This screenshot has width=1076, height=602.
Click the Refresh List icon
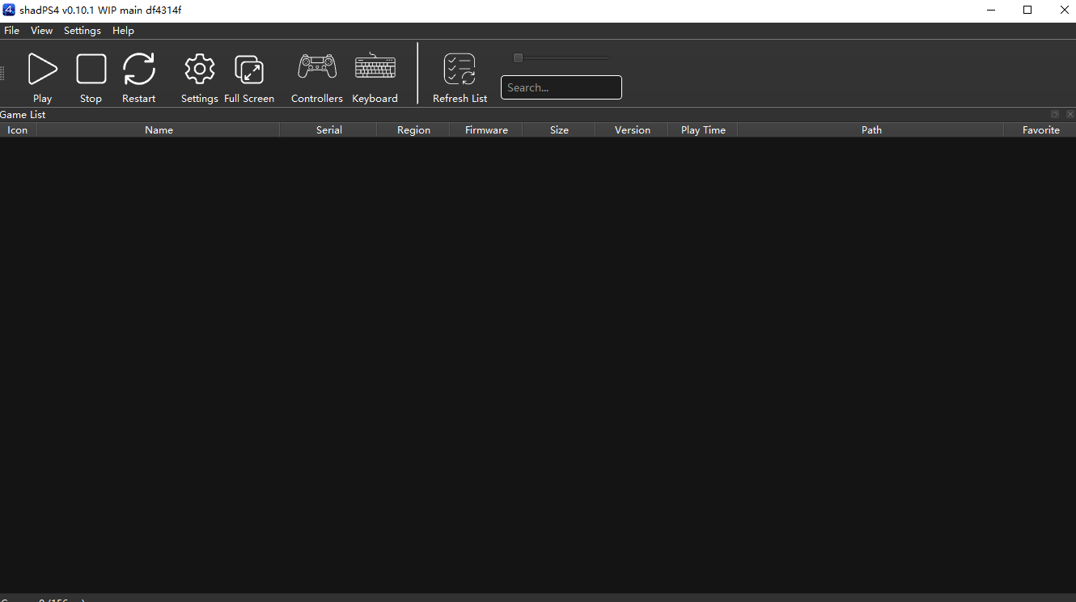point(460,70)
